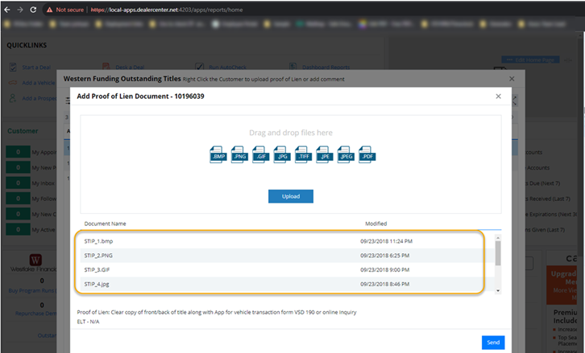Viewport: 585px width, 353px height.
Task: Close the Add Proof of Lien dialog
Action: (x=498, y=96)
